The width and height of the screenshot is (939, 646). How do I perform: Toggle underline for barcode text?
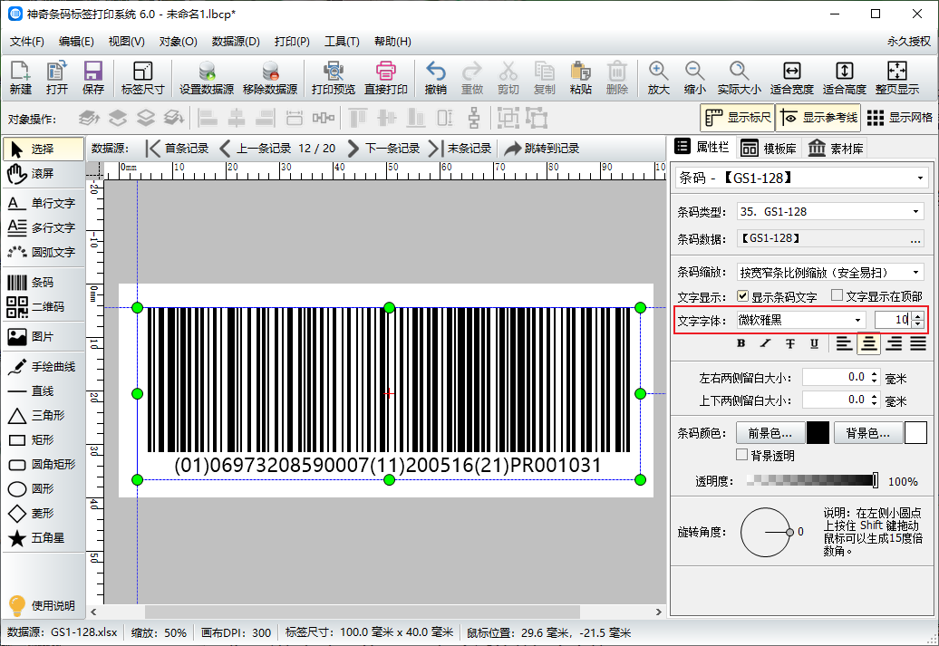pyautogui.click(x=815, y=343)
